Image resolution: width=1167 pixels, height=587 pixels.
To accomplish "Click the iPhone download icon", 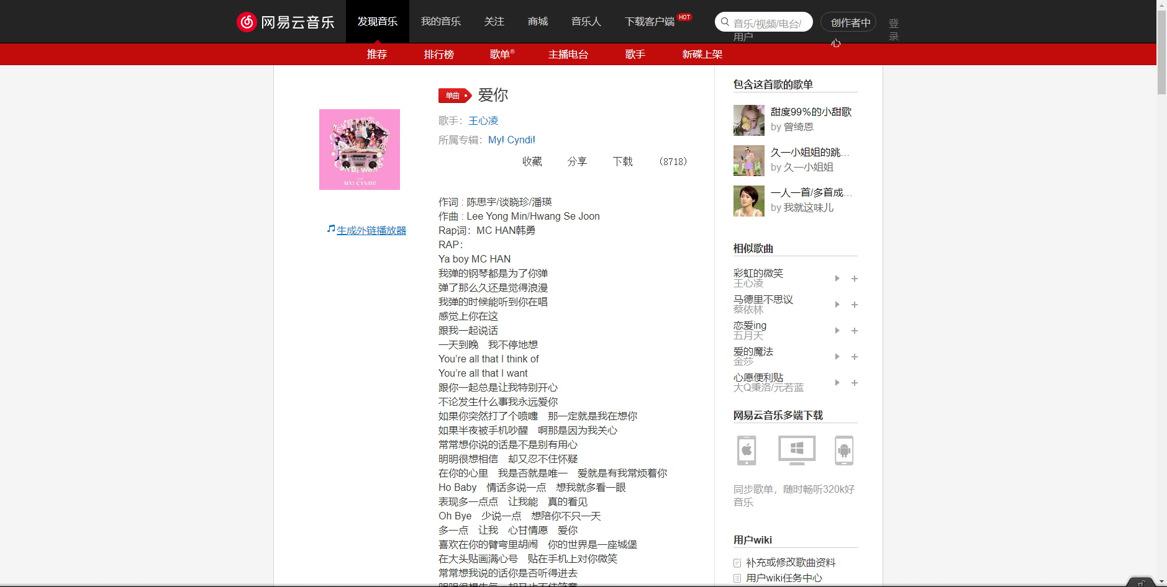I will pos(747,450).
